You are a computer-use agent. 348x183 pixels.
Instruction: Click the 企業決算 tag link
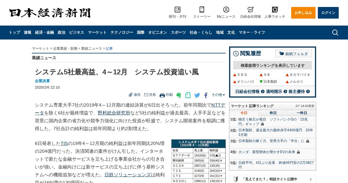pos(42,81)
